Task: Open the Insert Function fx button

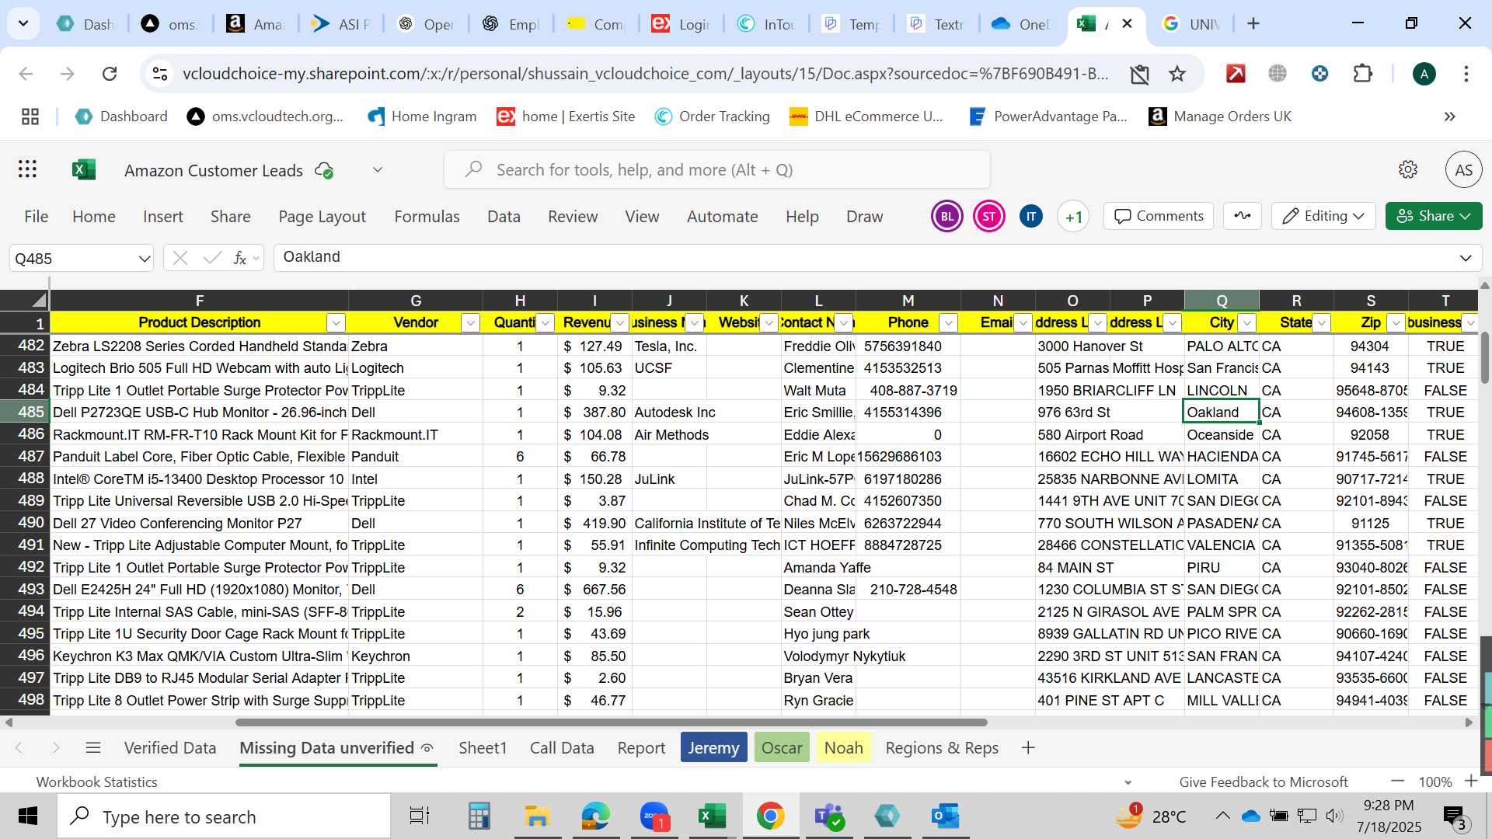Action: 240,258
